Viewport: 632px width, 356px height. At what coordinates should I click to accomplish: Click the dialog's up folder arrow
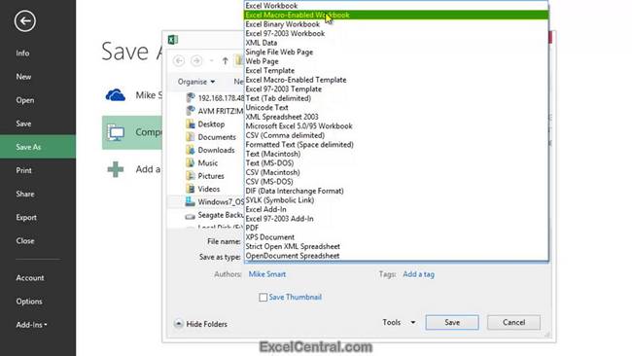coord(225,61)
